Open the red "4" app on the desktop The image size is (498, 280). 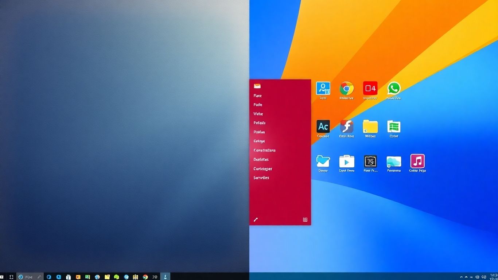pos(370,88)
